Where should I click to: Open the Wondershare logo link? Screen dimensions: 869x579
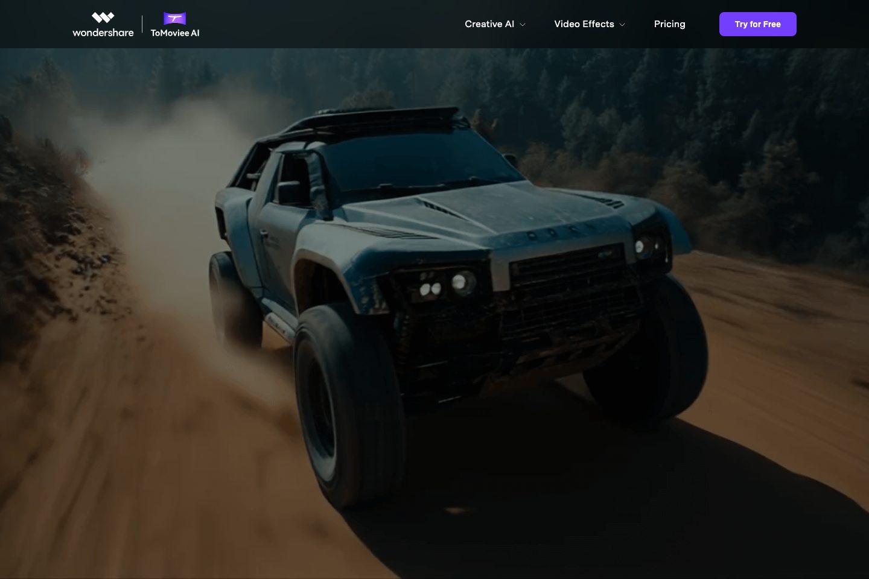103,25
